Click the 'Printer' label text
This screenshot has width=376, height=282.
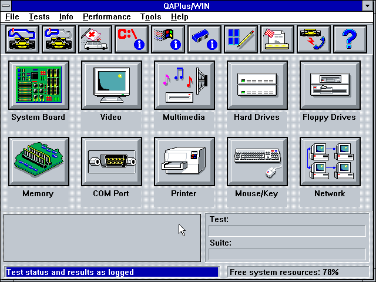coord(184,193)
